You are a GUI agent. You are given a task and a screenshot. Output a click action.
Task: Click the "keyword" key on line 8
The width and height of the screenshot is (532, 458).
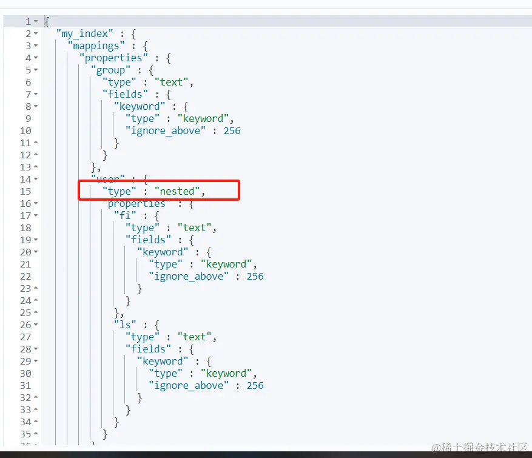click(x=140, y=107)
